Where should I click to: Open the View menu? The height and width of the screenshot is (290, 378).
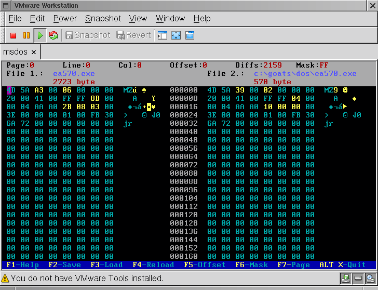point(138,19)
